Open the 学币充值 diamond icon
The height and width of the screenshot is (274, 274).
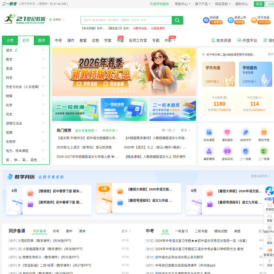(254, 20)
